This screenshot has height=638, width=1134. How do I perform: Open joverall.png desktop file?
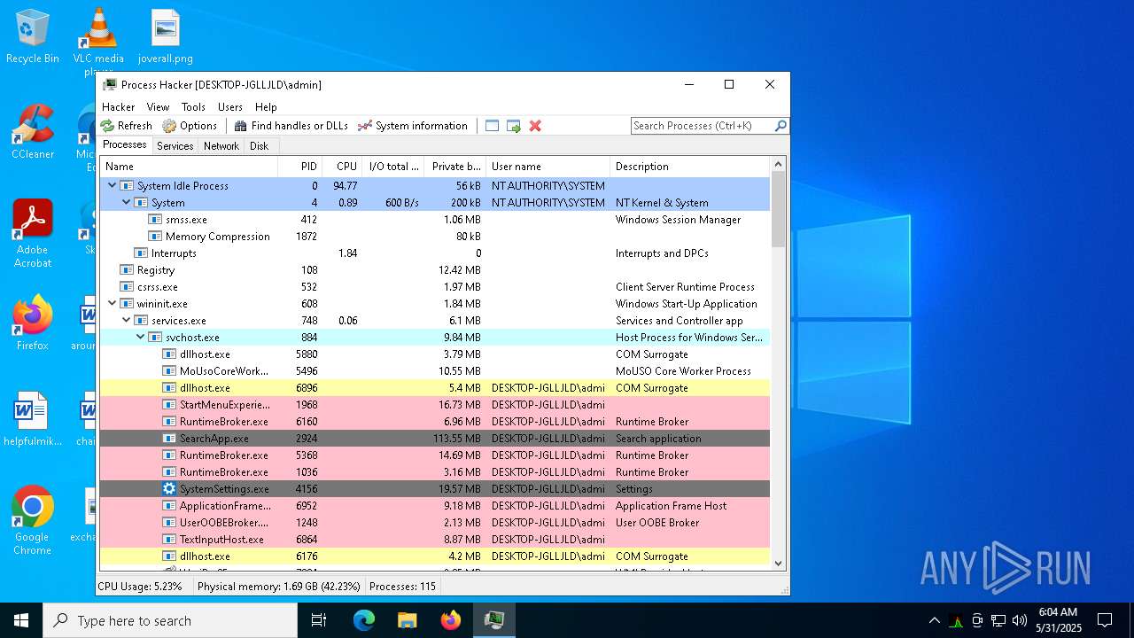click(x=166, y=37)
